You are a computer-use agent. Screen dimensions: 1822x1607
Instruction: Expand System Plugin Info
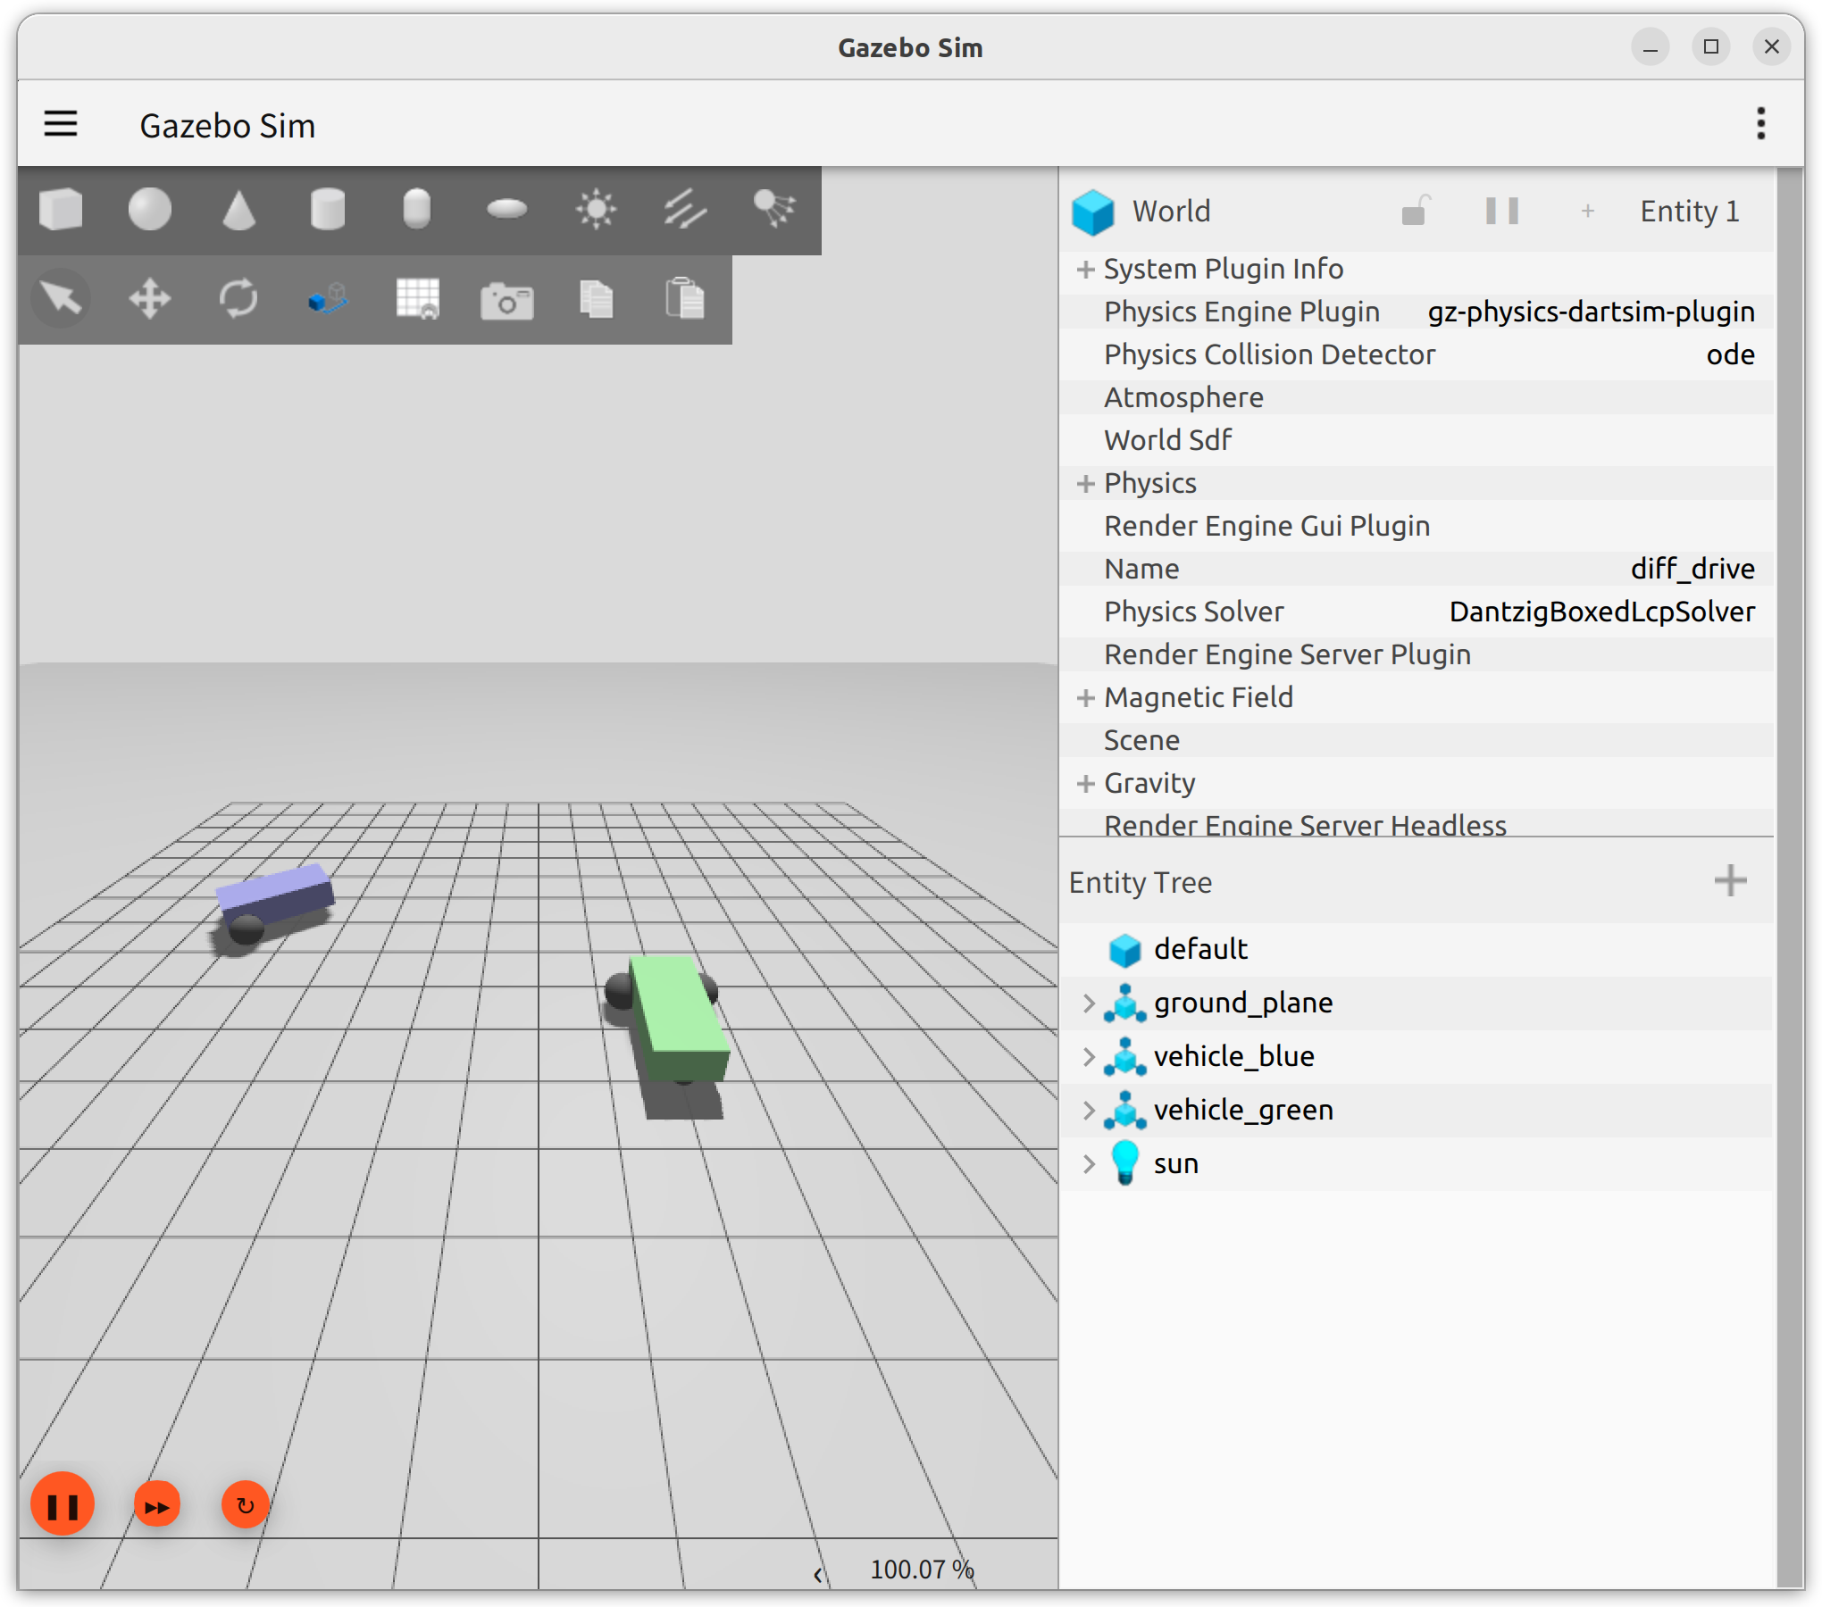tap(1085, 269)
